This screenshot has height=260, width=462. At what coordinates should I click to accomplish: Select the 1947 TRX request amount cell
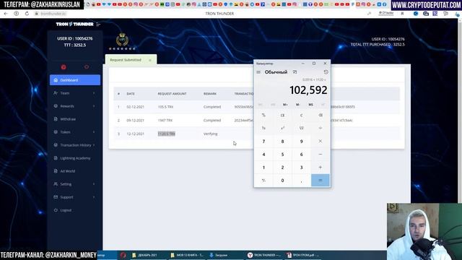pyautogui.click(x=165, y=121)
